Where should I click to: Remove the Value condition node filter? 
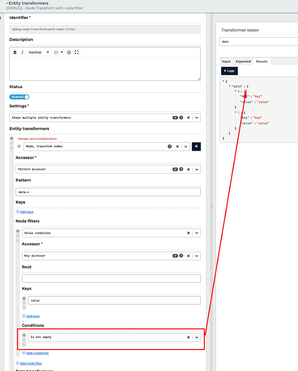pyautogui.click(x=188, y=233)
